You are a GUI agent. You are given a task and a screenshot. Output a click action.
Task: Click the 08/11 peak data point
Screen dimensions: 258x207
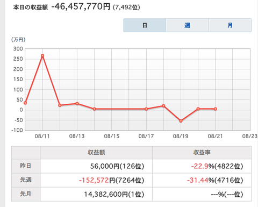tap(42, 56)
